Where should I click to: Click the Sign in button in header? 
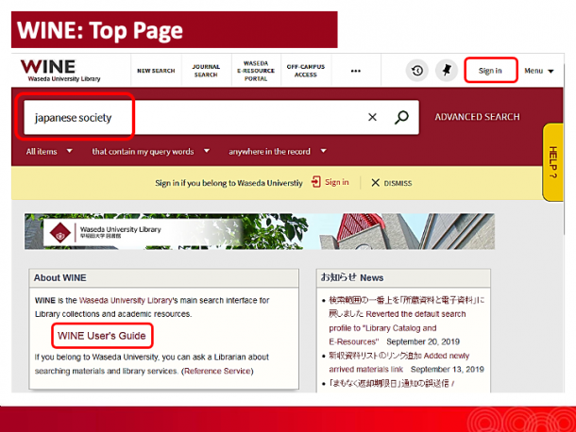[491, 70]
